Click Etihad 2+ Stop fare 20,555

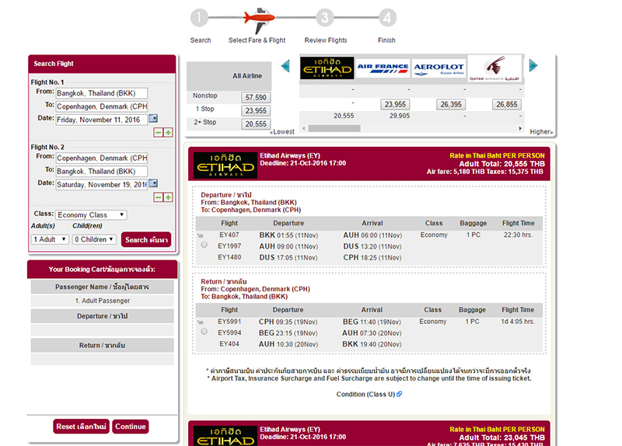click(x=344, y=116)
